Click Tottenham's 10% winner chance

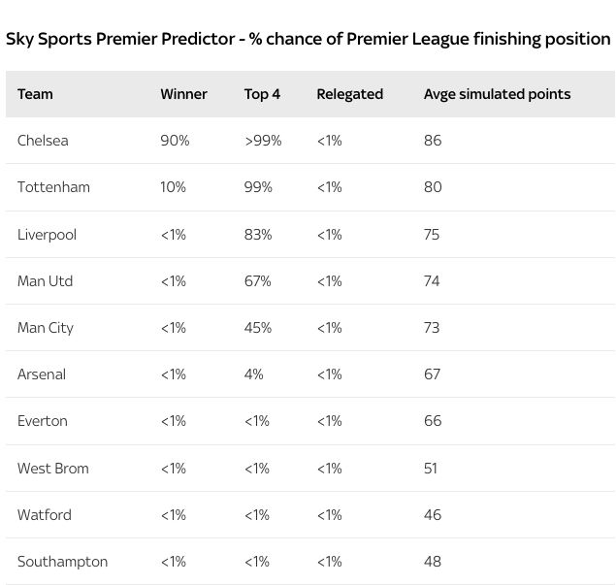pos(173,187)
